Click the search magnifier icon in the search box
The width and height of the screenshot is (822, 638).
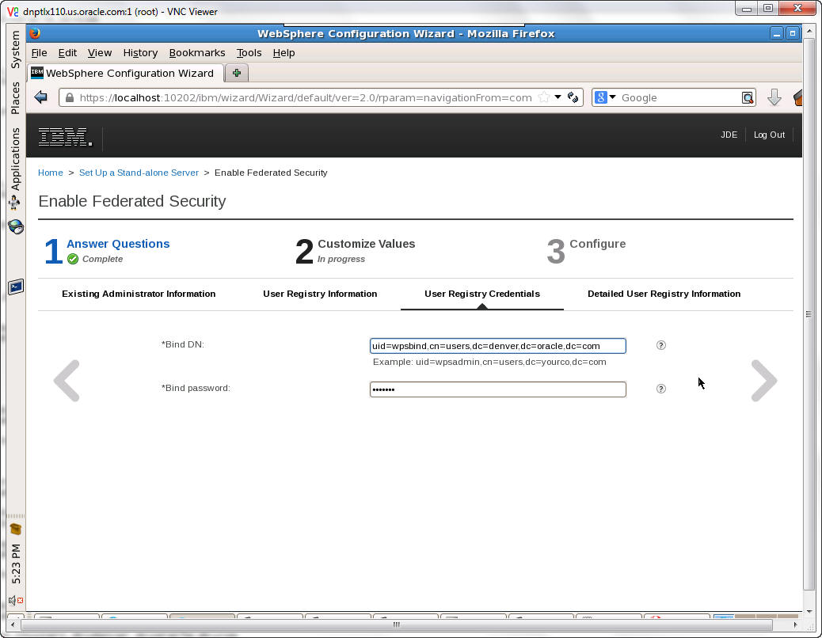(748, 97)
